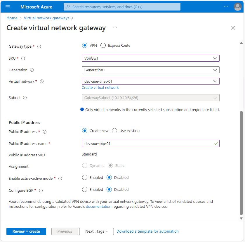Choose Use existing public IP address
Image resolution: width=245 pixels, height=242 pixels.
(x=114, y=131)
